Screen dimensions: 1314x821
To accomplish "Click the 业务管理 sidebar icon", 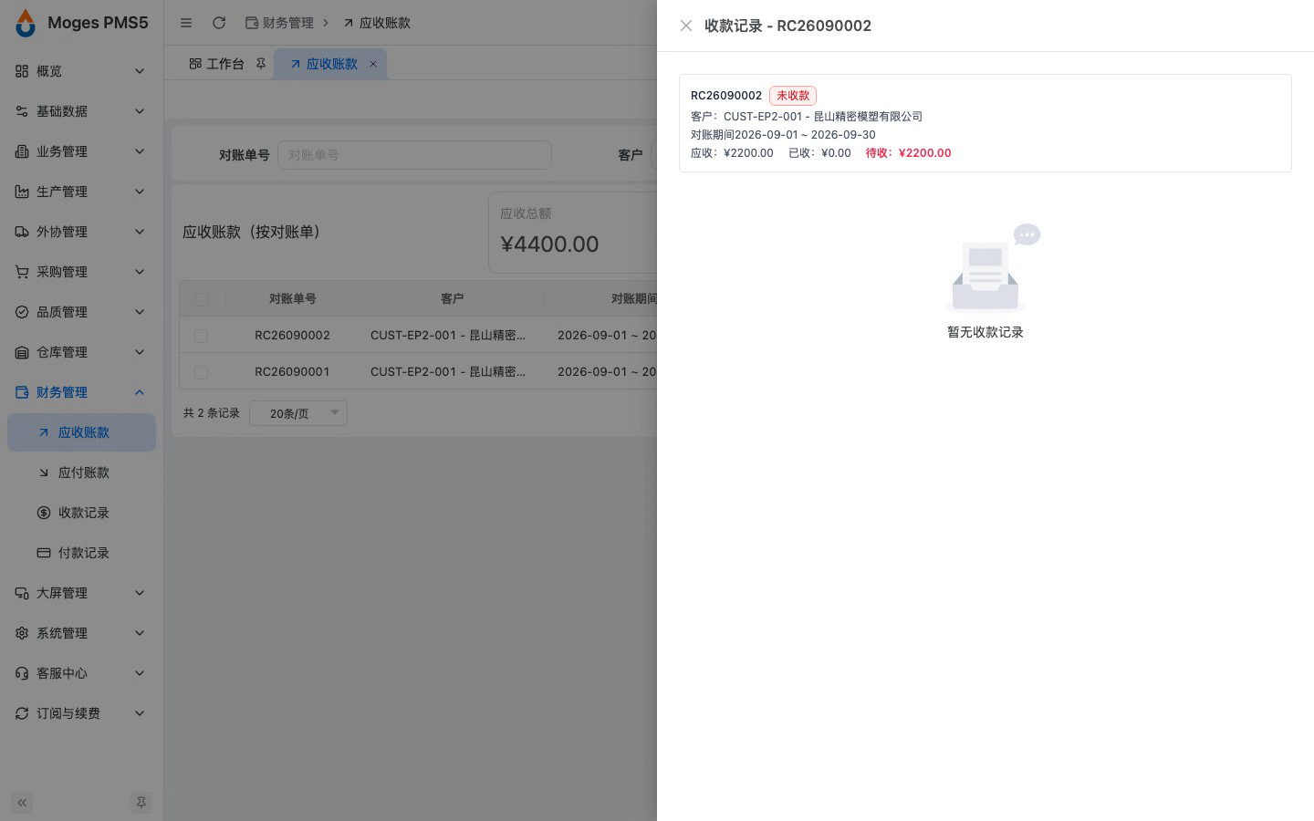I will click(x=22, y=151).
